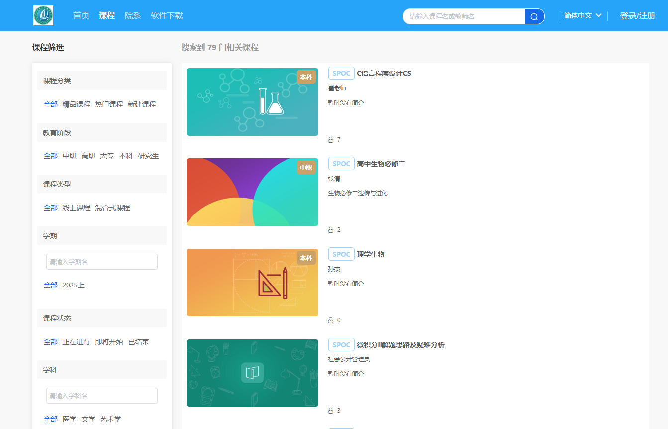
Task: Click the 学科 name input field
Action: [102, 396]
